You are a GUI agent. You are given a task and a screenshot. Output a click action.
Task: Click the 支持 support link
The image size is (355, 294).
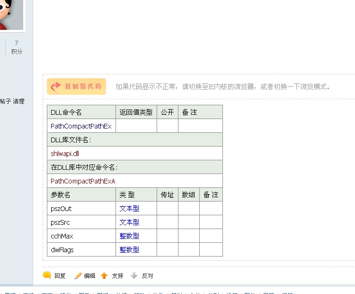[x=117, y=276]
